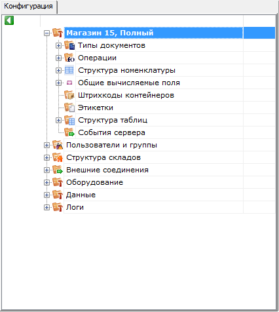
Task: Click the Операции folder icon
Action: [x=69, y=58]
